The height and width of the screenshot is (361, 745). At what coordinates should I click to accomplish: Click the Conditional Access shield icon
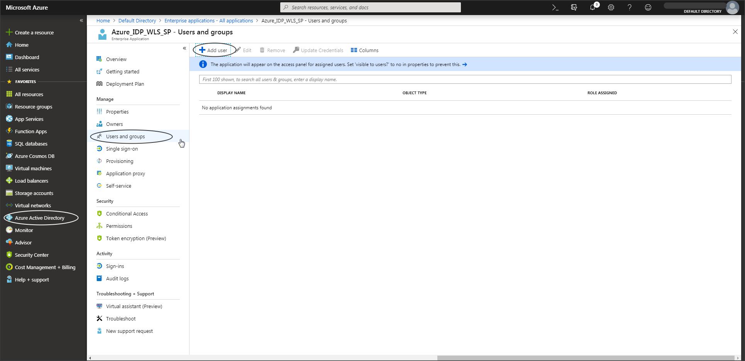[99, 214]
